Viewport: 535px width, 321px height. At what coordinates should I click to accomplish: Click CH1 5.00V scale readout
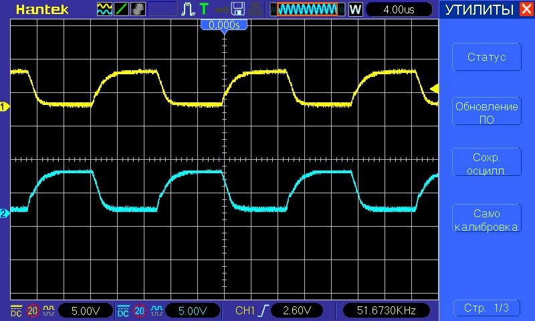click(86, 310)
